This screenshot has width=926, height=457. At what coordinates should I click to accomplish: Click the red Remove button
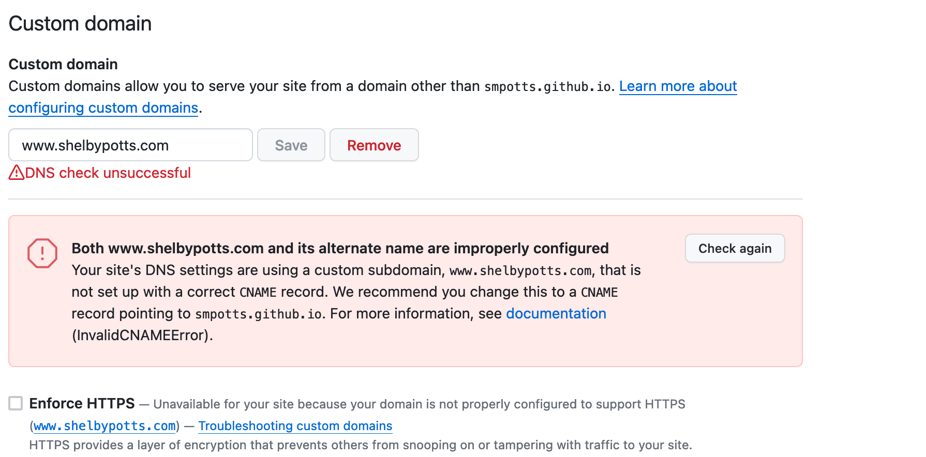point(374,145)
